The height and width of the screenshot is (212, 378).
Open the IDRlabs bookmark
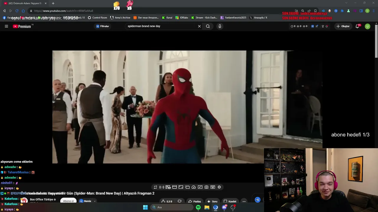pyautogui.click(x=182, y=18)
